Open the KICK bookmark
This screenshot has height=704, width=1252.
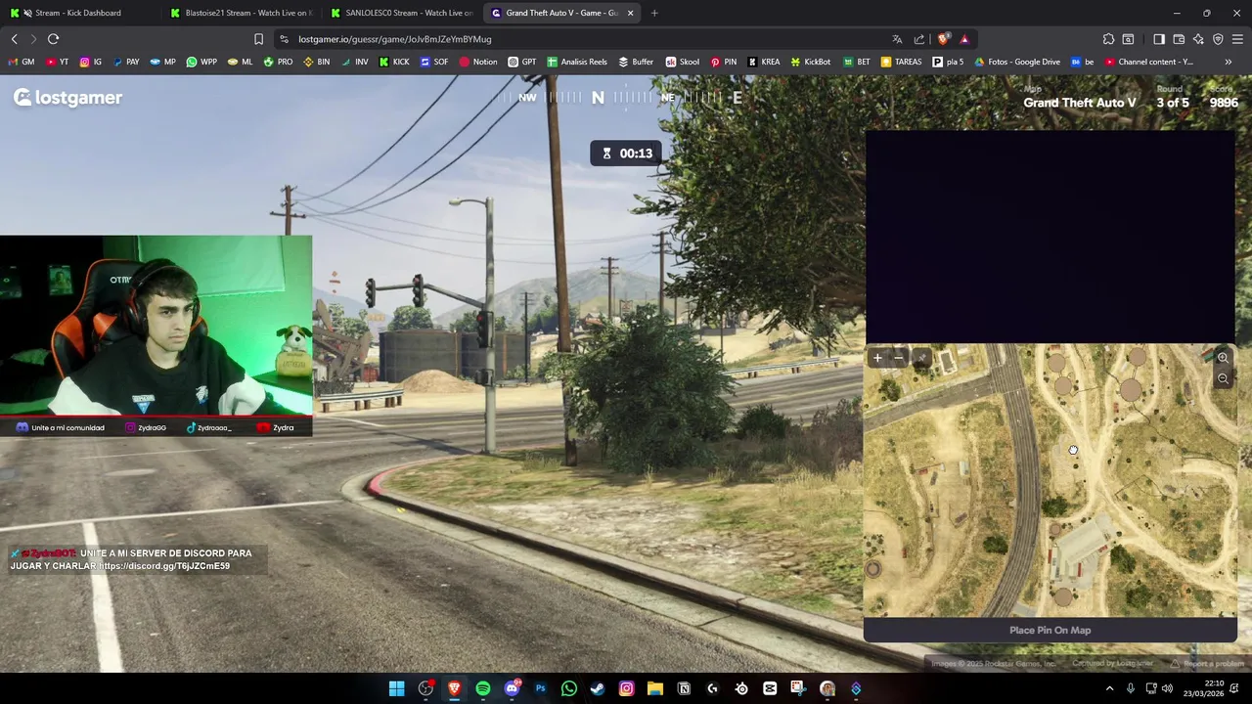[x=394, y=62]
